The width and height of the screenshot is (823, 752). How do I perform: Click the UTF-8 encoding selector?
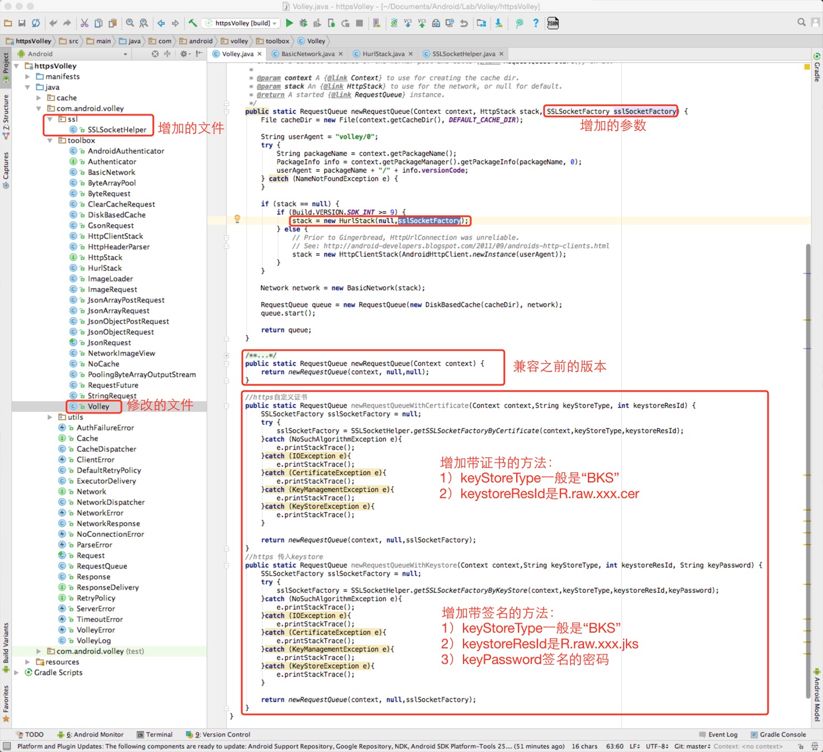coord(657,746)
